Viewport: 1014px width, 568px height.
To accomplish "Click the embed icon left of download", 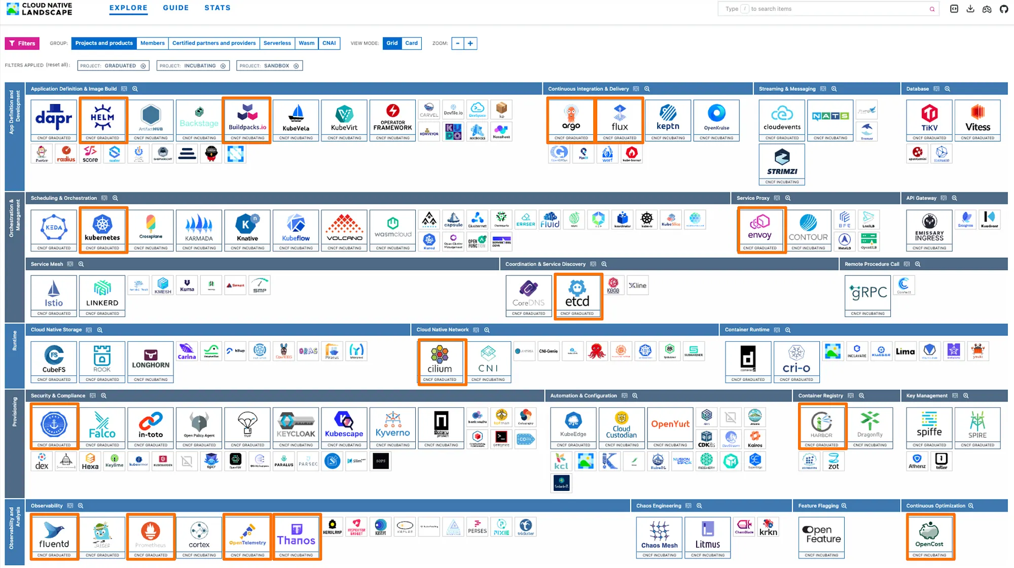I will pos(954,9).
